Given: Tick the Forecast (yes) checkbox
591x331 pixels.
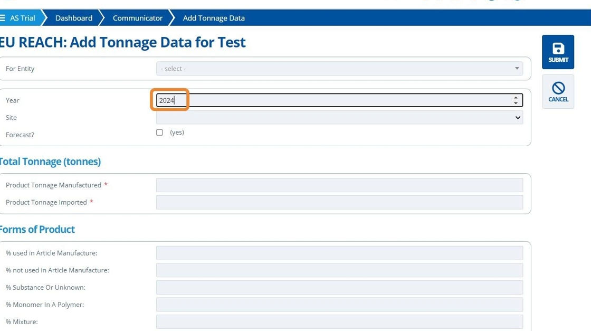Looking at the screenshot, I should click(x=159, y=133).
